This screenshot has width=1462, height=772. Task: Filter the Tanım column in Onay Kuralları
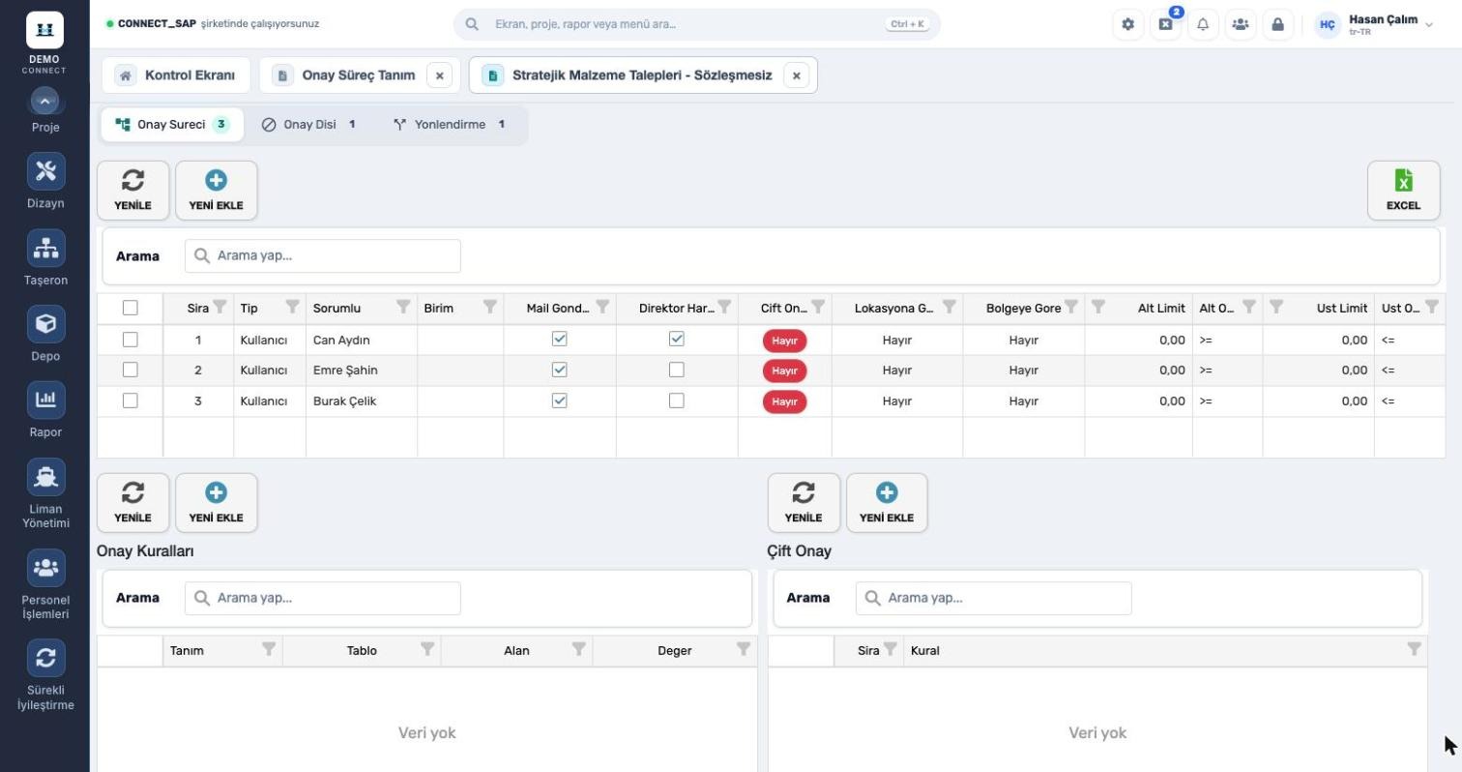click(x=269, y=649)
